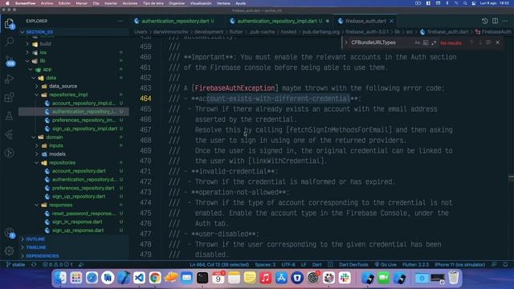Select the iPhone 11 (ios simulator) device
The image size is (514, 289).
click(459, 265)
